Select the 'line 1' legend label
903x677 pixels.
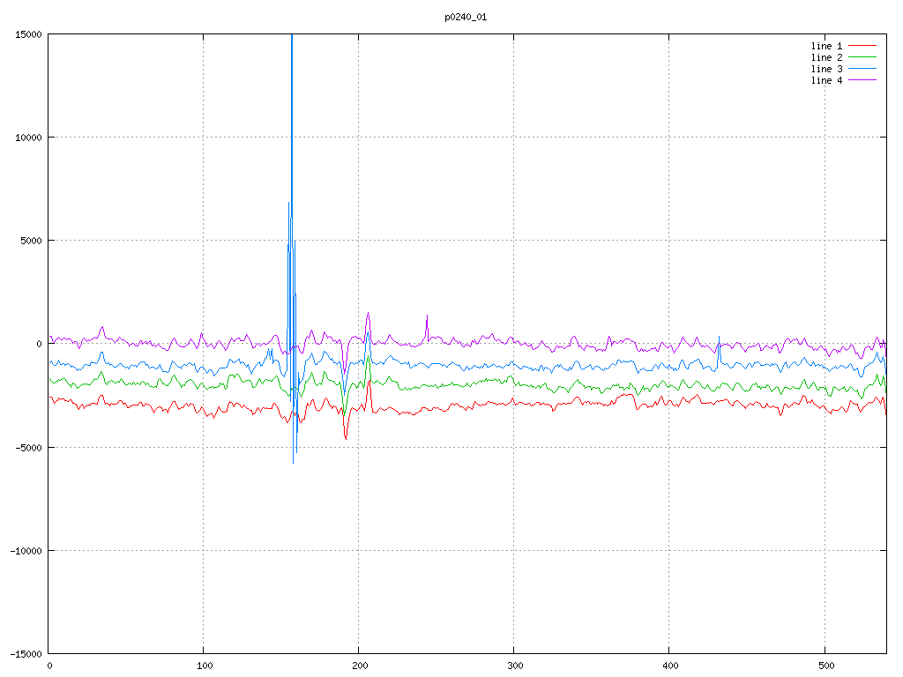(826, 46)
